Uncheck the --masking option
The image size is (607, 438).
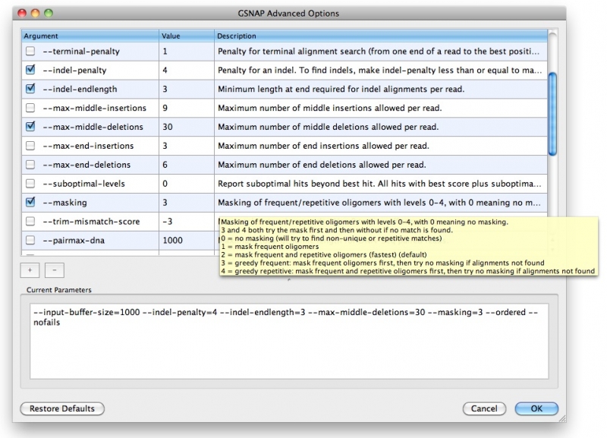(x=30, y=202)
